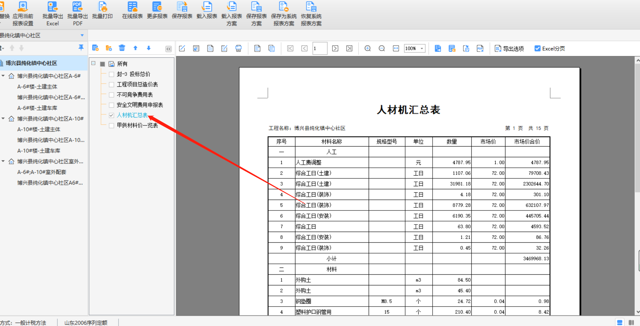This screenshot has width=640, height=326.
Task: Click the 批量导出 Excel ribbon button
Action: [53, 14]
